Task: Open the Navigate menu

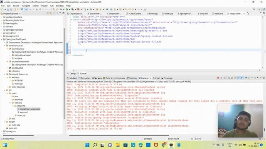Action: coord(26,6)
